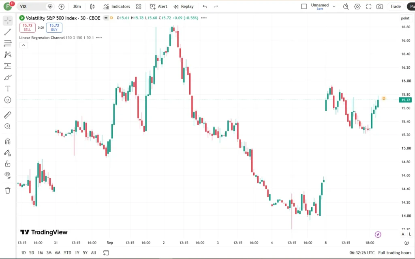The width and height of the screenshot is (415, 259).
Task: Toggle magnet mode for drawings
Action: 8,141
